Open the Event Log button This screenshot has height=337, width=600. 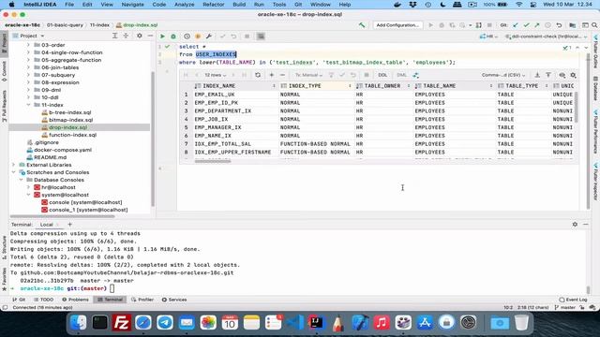(x=573, y=300)
